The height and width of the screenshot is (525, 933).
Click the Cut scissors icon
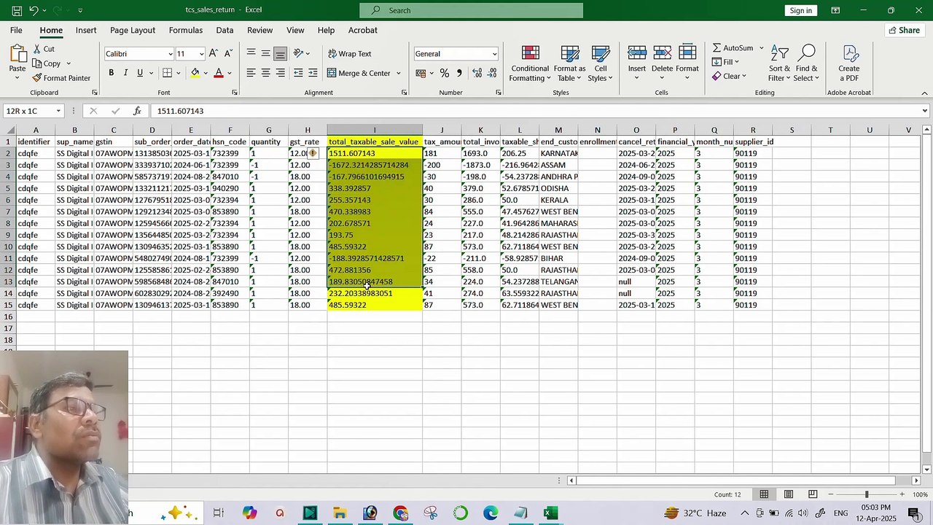click(37, 49)
